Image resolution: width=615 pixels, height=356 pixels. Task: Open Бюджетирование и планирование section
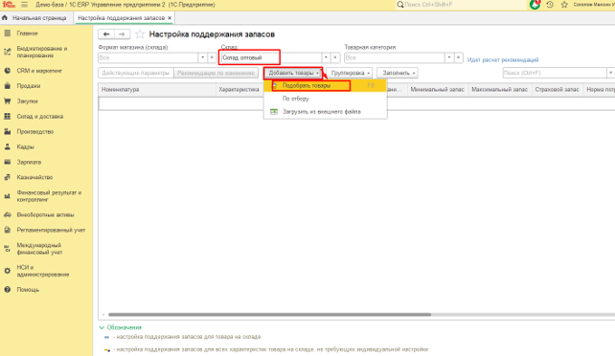41,52
